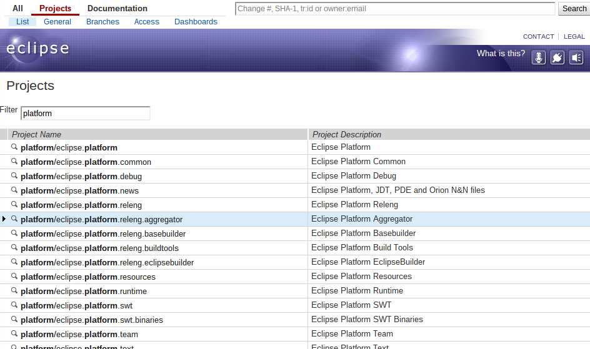Open project eclipse.platform.swt.binaries
Viewport: 590px width, 349px height.
pyautogui.click(x=92, y=320)
